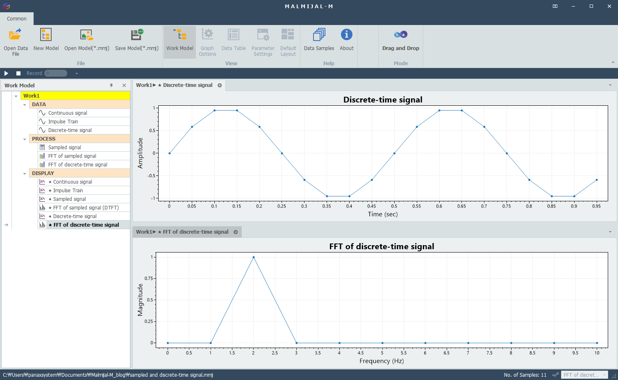Select ★ Sampled signal display item

tap(84, 199)
